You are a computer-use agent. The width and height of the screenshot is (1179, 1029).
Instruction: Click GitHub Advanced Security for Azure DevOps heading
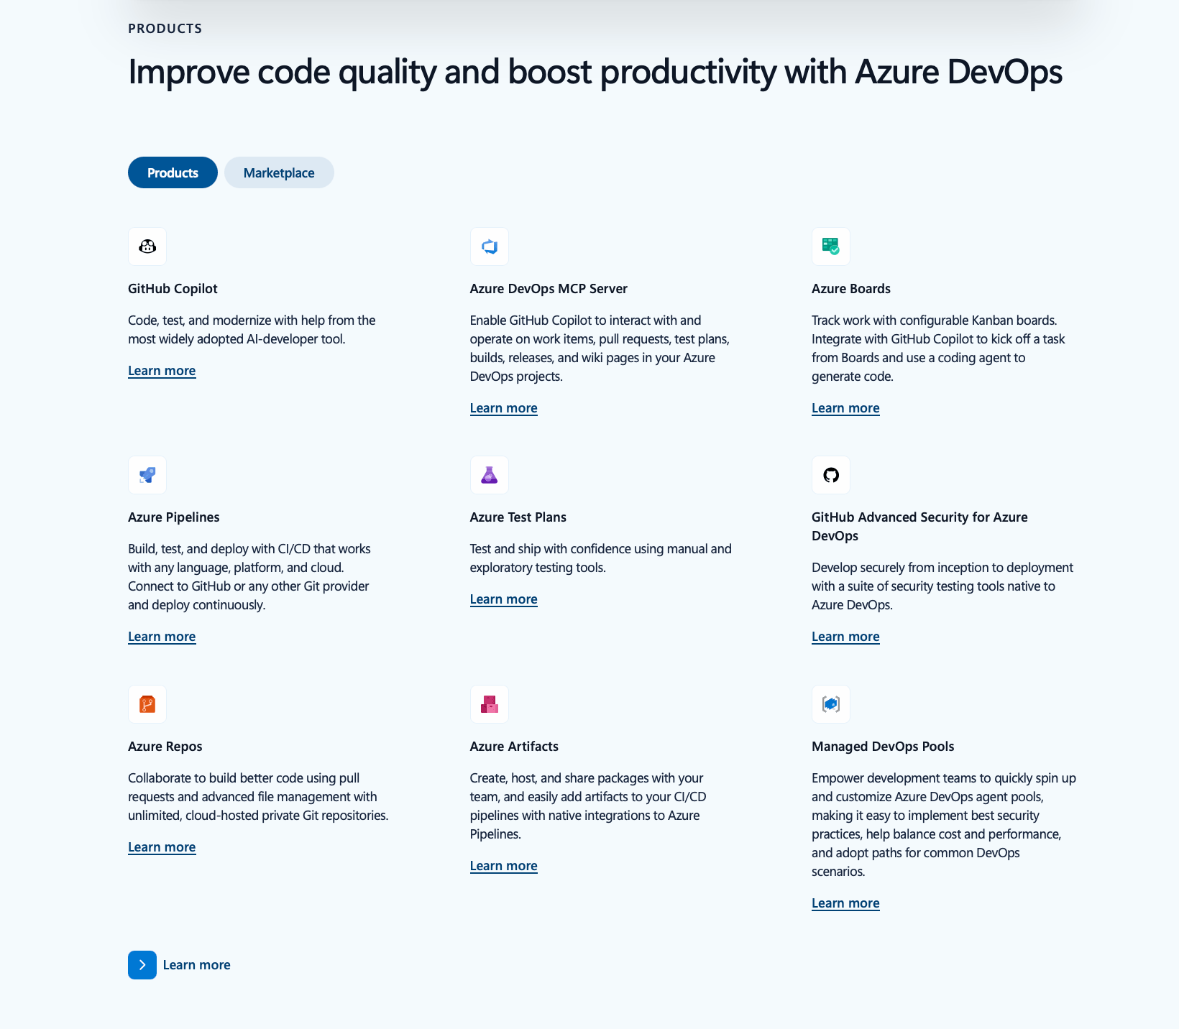pyautogui.click(x=919, y=527)
